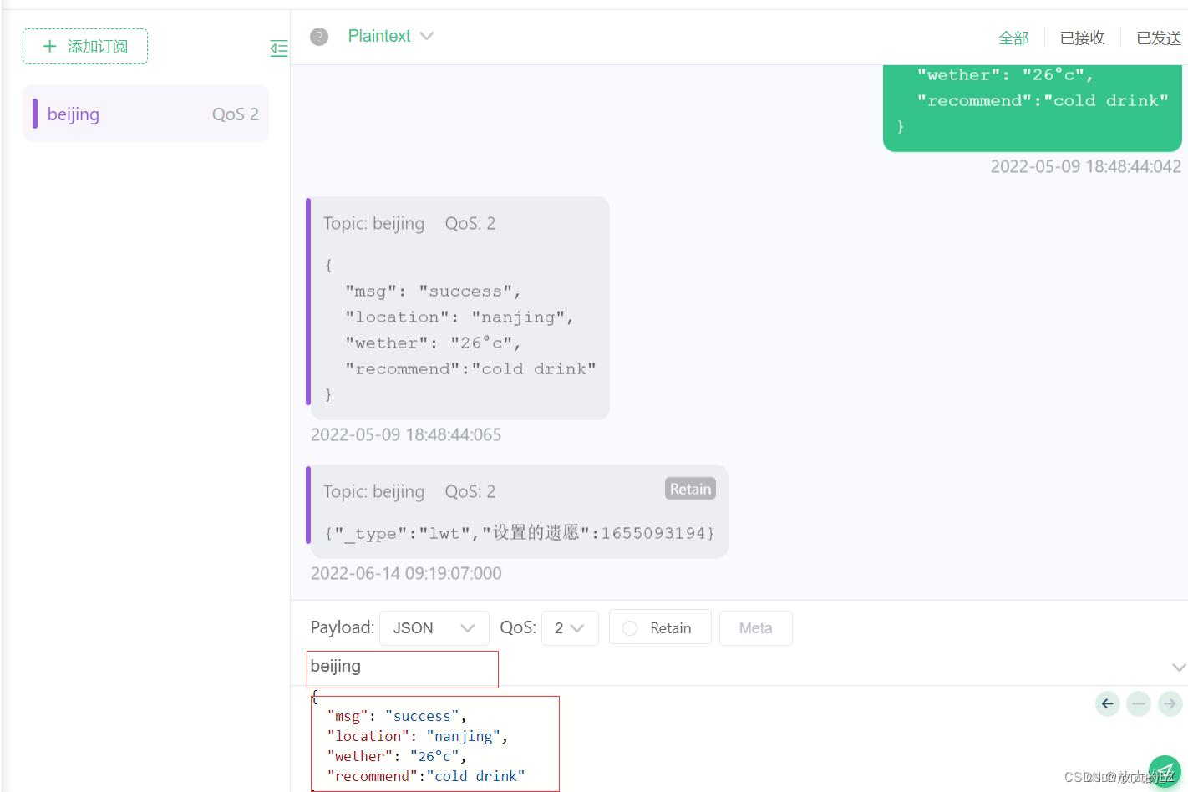The height and width of the screenshot is (792, 1188).
Task: Click the green left-arrow history navigation icon
Action: (x=1107, y=703)
